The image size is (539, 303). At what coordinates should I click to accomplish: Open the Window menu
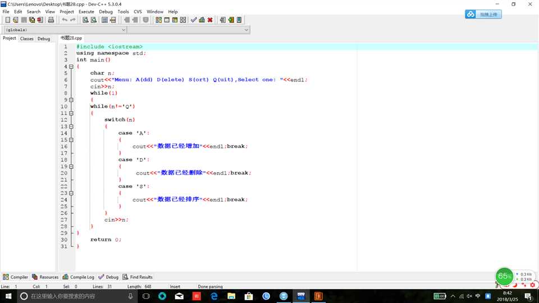pos(155,11)
